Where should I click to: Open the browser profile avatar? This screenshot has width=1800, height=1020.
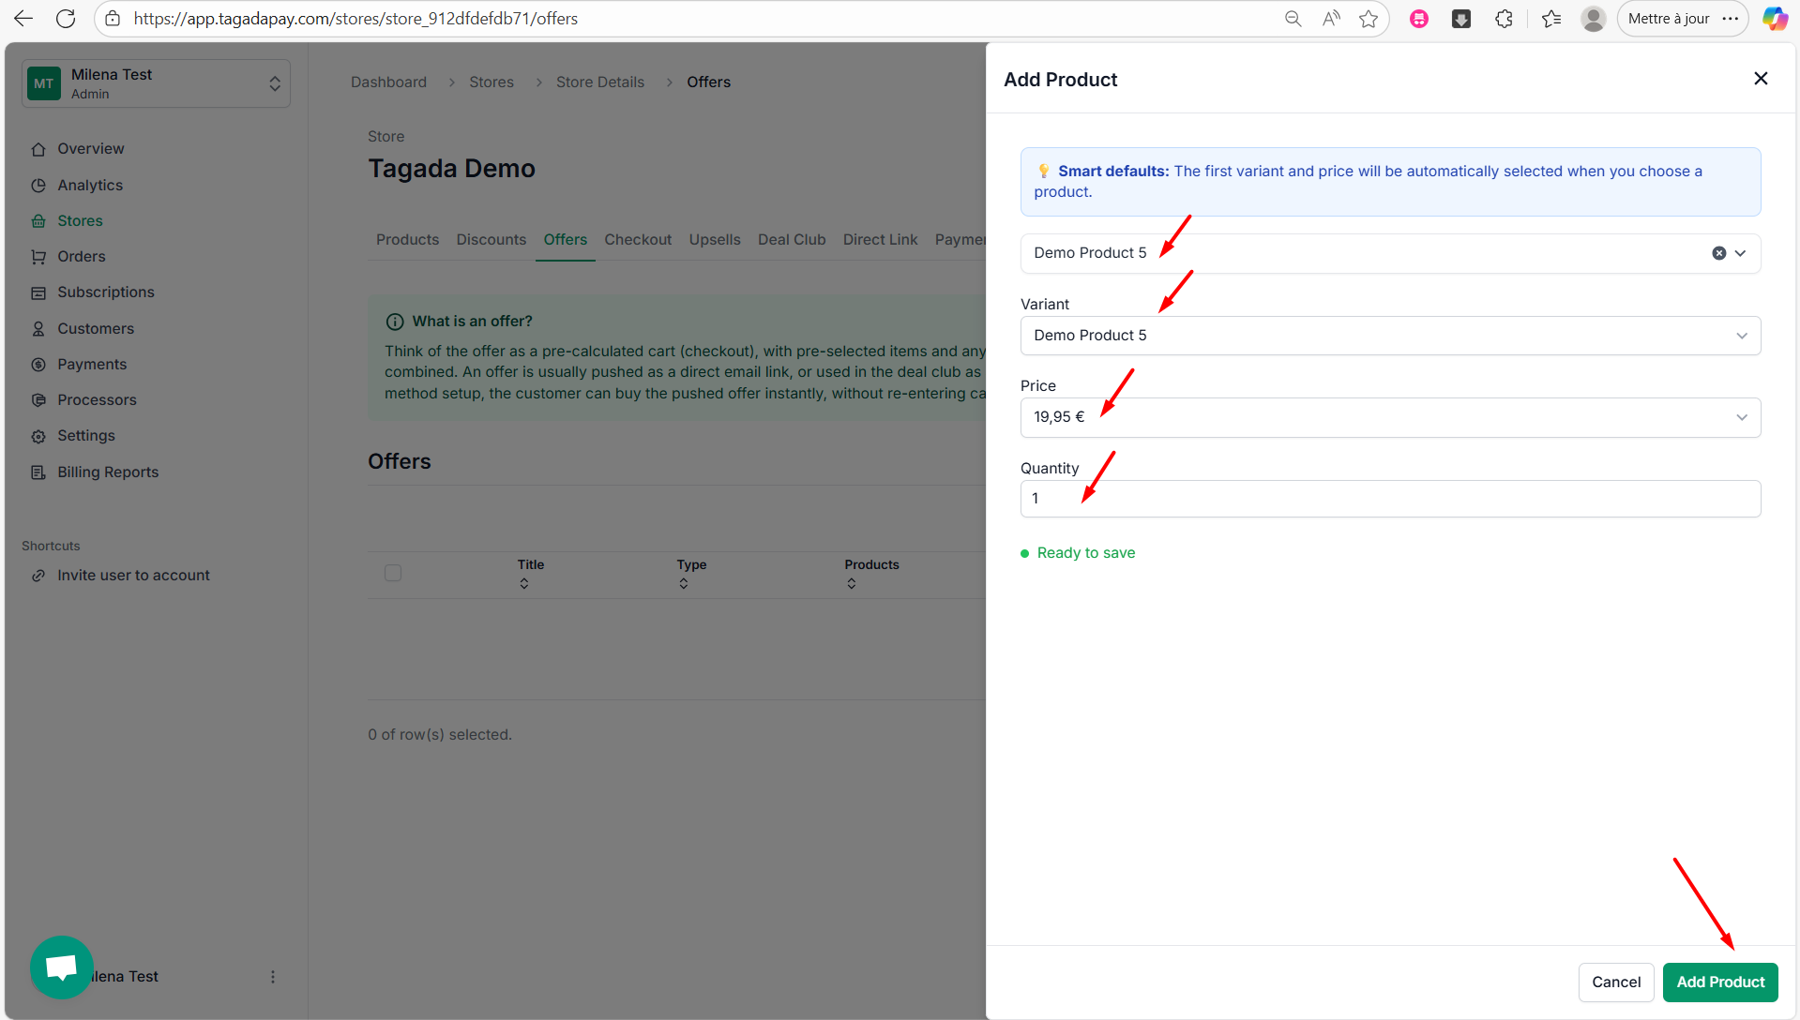tap(1593, 19)
